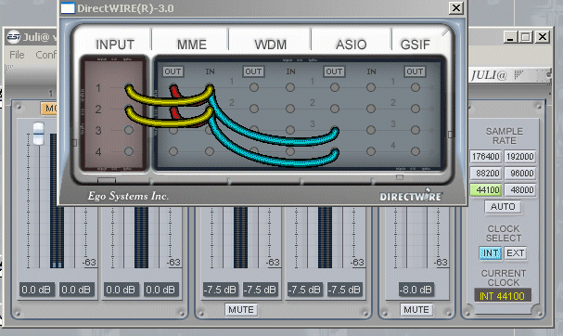Minimize the Juli@ control panel window
563x336 pixels.
tap(510, 37)
